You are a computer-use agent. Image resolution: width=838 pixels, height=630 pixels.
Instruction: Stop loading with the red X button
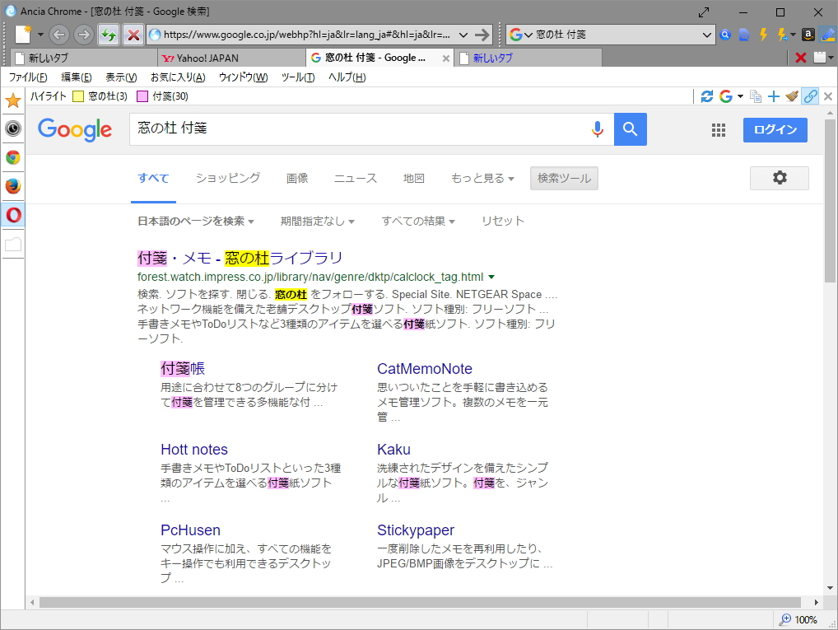tap(133, 35)
